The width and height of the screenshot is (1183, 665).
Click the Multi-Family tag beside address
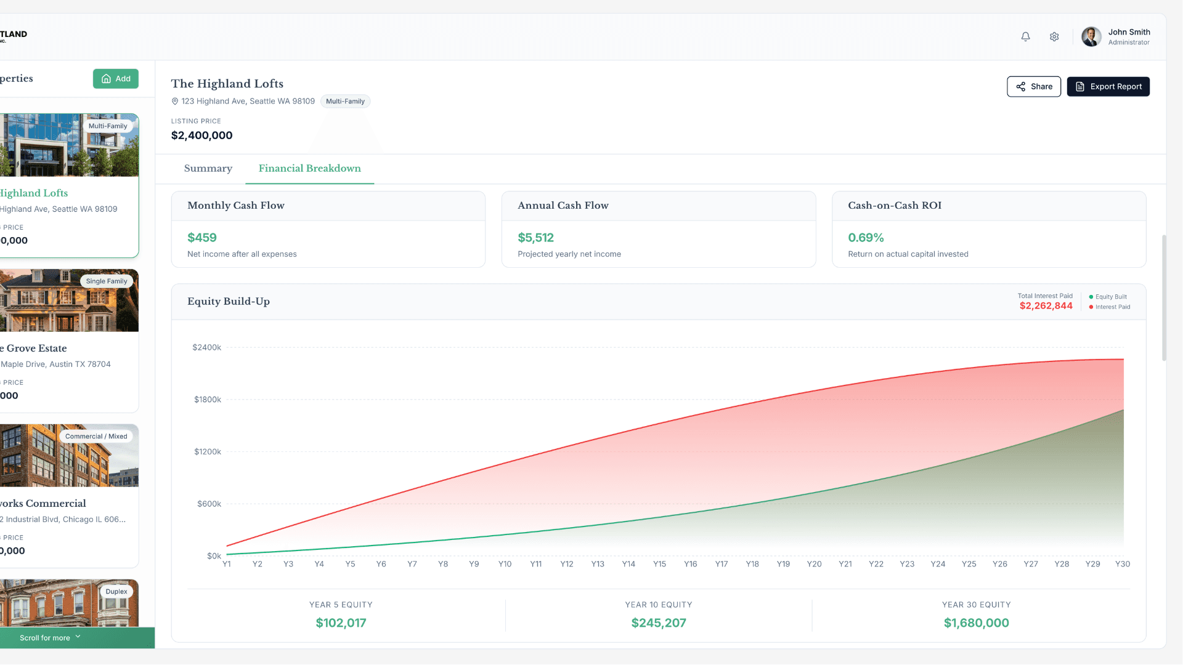(345, 102)
